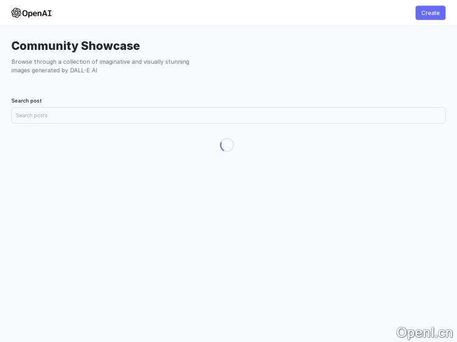Screen dimensions: 457x342
Task: Click the letter "O" in Openl.cn watermark
Action: pyautogui.click(x=403, y=332)
